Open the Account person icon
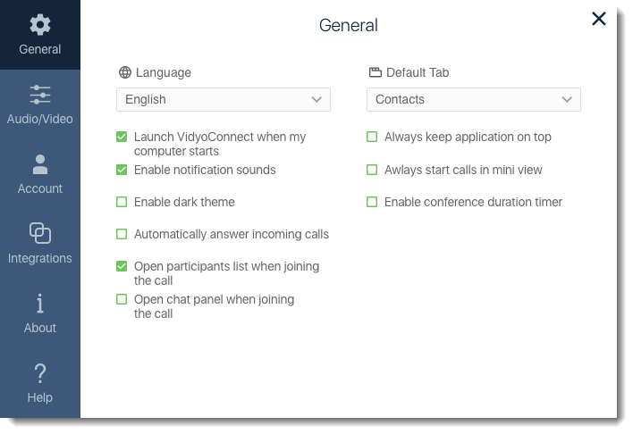This screenshot has width=633, height=434. (40, 164)
